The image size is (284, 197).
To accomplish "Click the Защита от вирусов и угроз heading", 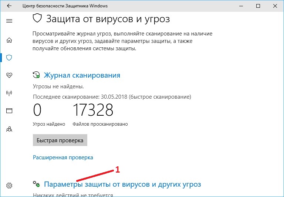I will pyautogui.click(x=108, y=19).
